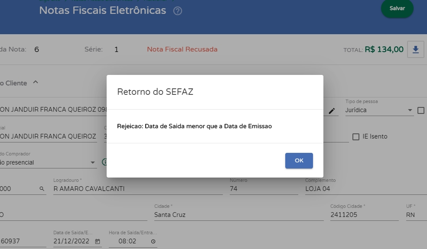Click the Número field showing 74
Viewport: 427px width, 249px height.
(x=264, y=189)
